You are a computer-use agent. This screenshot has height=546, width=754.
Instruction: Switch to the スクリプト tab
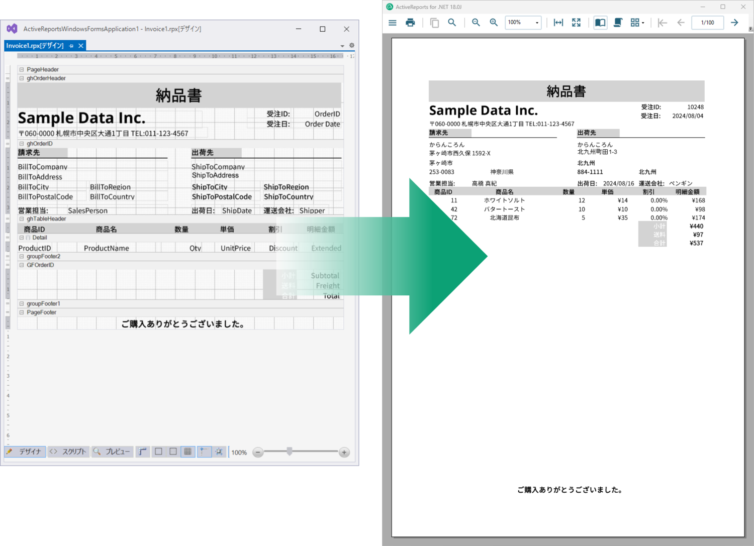68,452
